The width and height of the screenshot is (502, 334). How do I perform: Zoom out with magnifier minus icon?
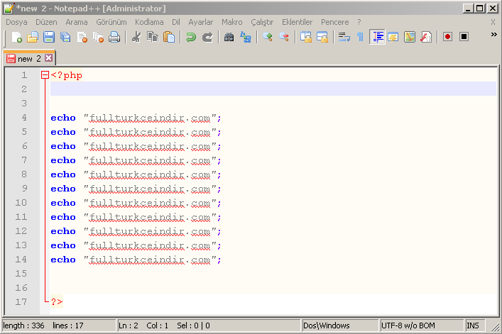point(284,37)
